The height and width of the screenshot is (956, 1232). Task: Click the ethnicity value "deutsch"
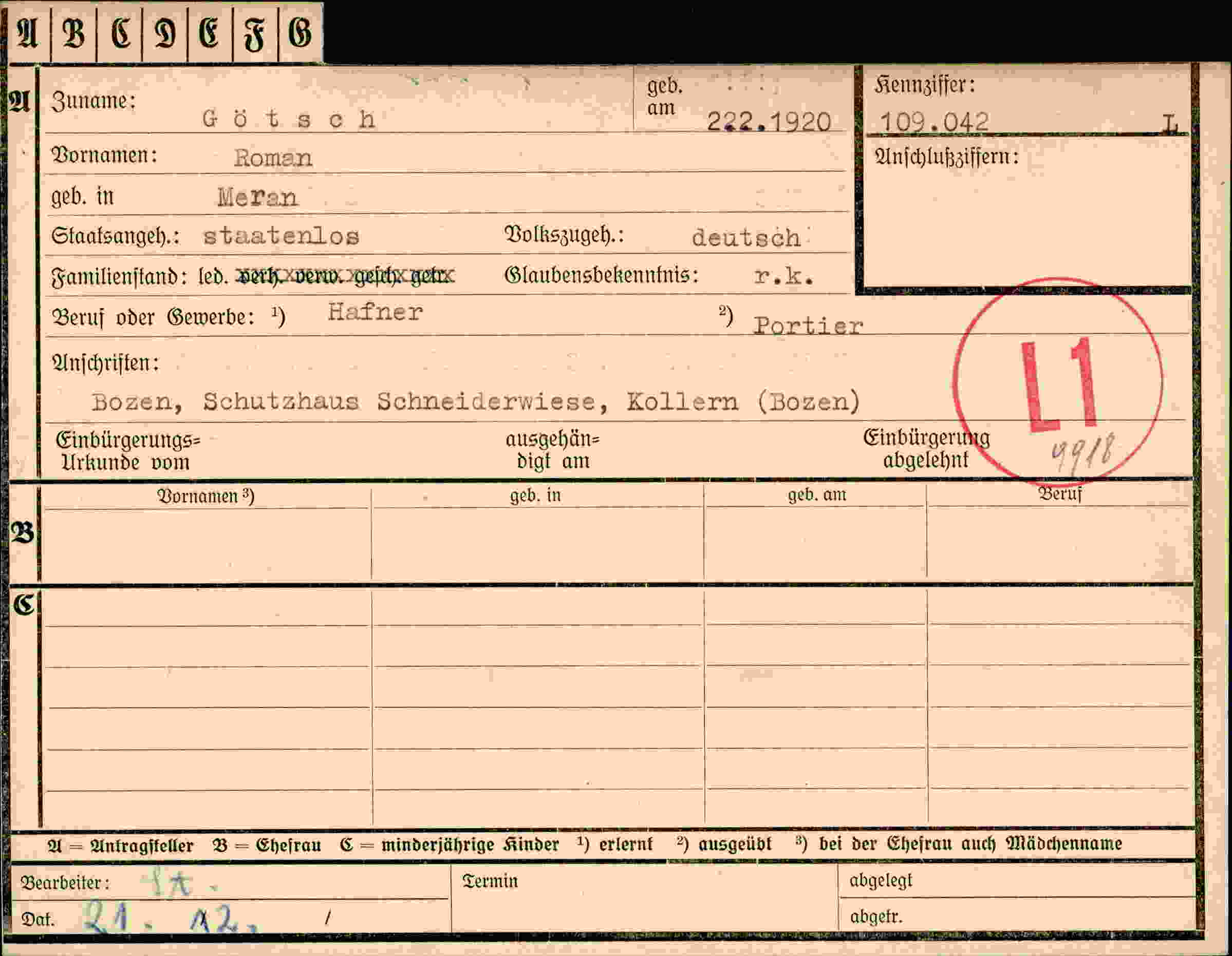point(746,237)
